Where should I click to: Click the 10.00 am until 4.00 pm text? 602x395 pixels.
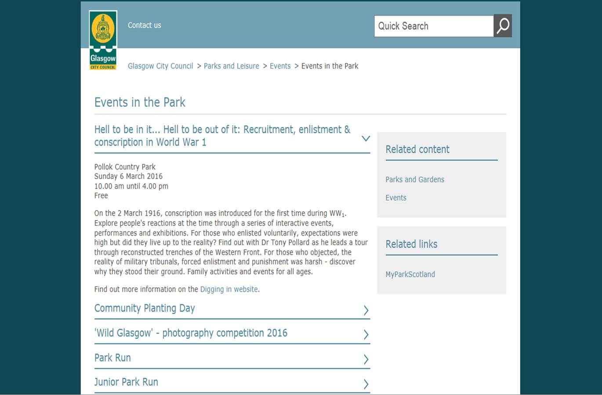[x=131, y=186]
